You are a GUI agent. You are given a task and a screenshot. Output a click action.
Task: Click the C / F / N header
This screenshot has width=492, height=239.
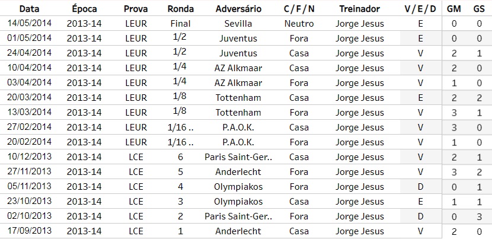[x=299, y=9]
